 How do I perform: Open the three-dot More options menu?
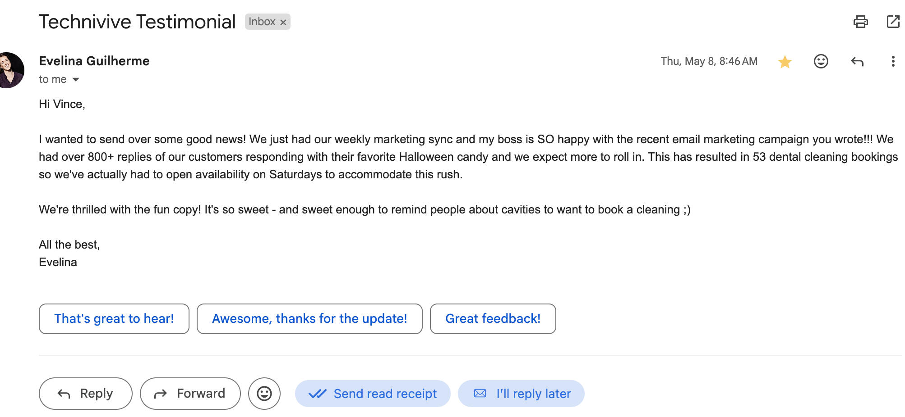[x=893, y=61]
